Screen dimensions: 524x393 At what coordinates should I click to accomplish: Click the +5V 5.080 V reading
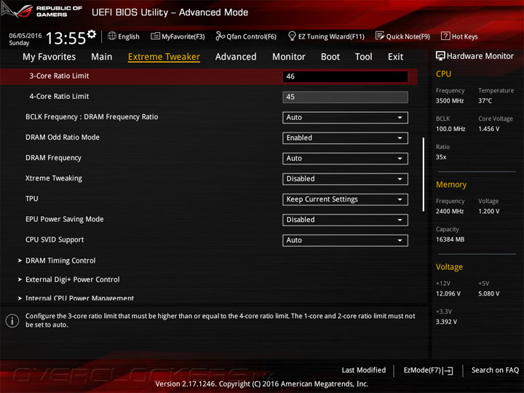click(489, 293)
